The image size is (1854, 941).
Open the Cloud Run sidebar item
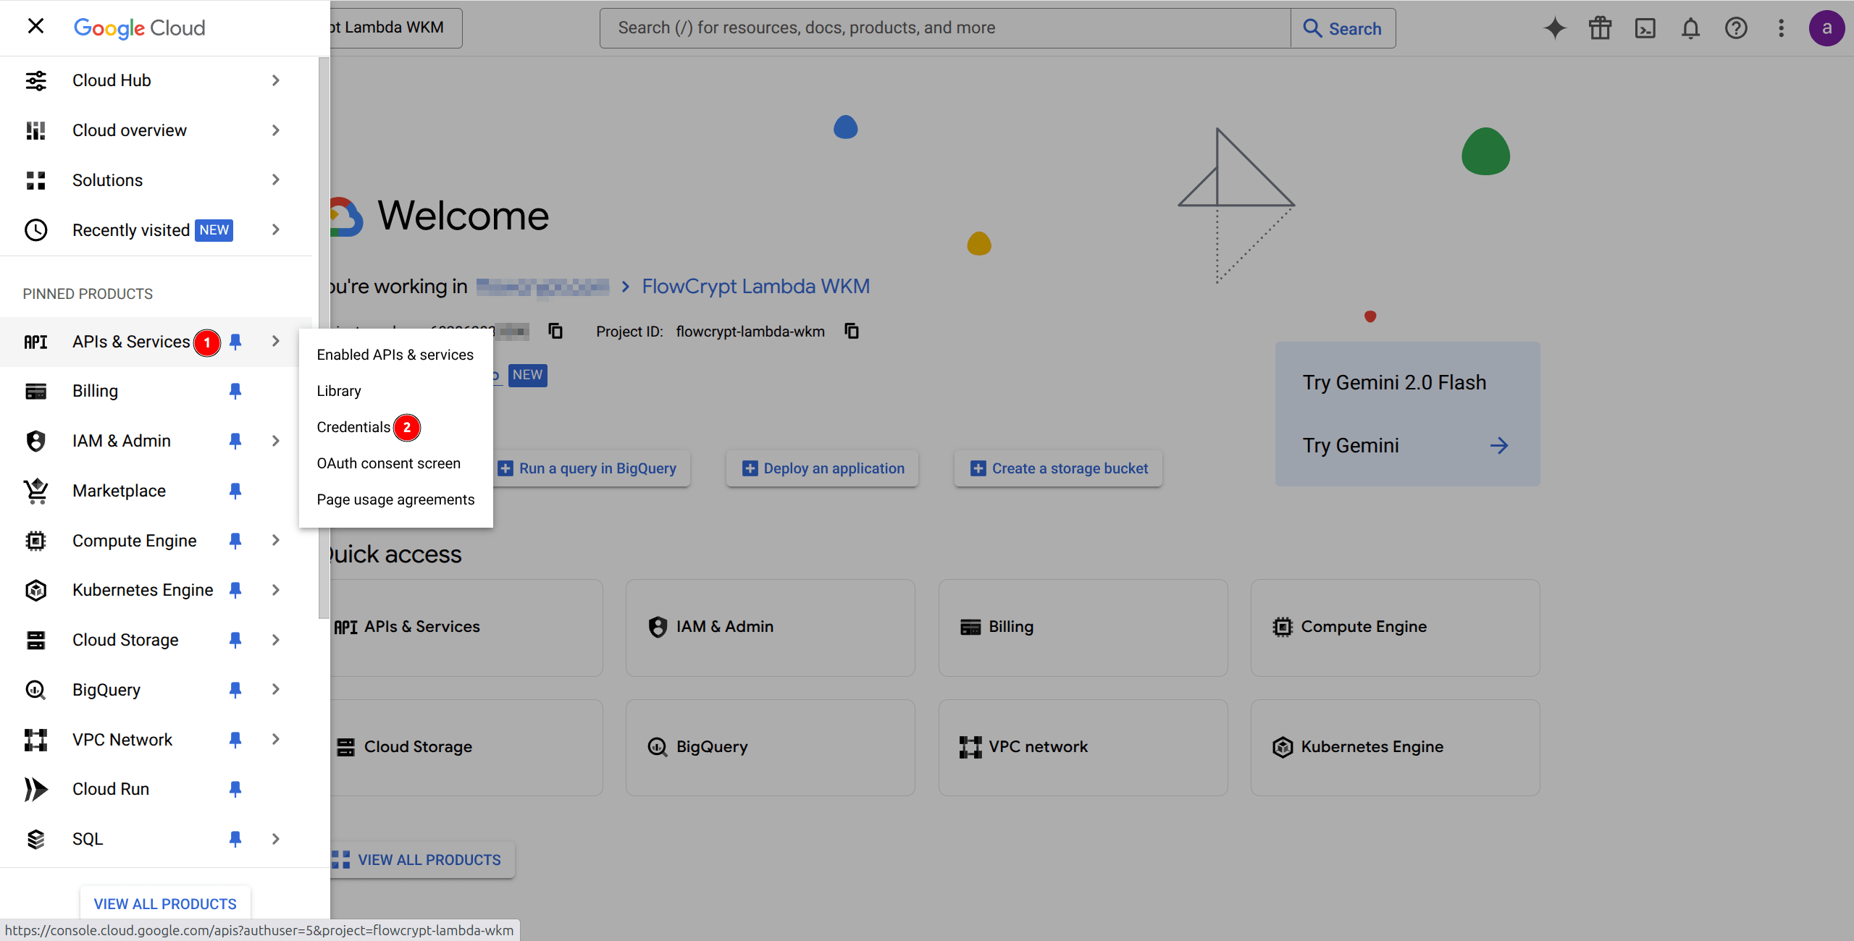point(156,789)
